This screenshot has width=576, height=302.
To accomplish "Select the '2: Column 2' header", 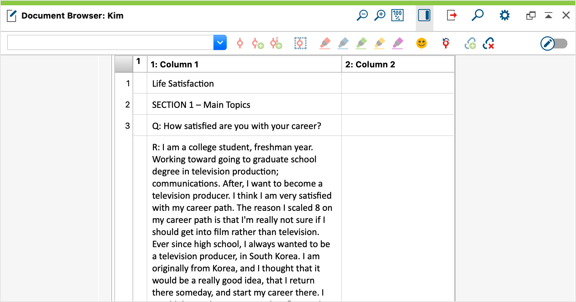I will click(398, 64).
